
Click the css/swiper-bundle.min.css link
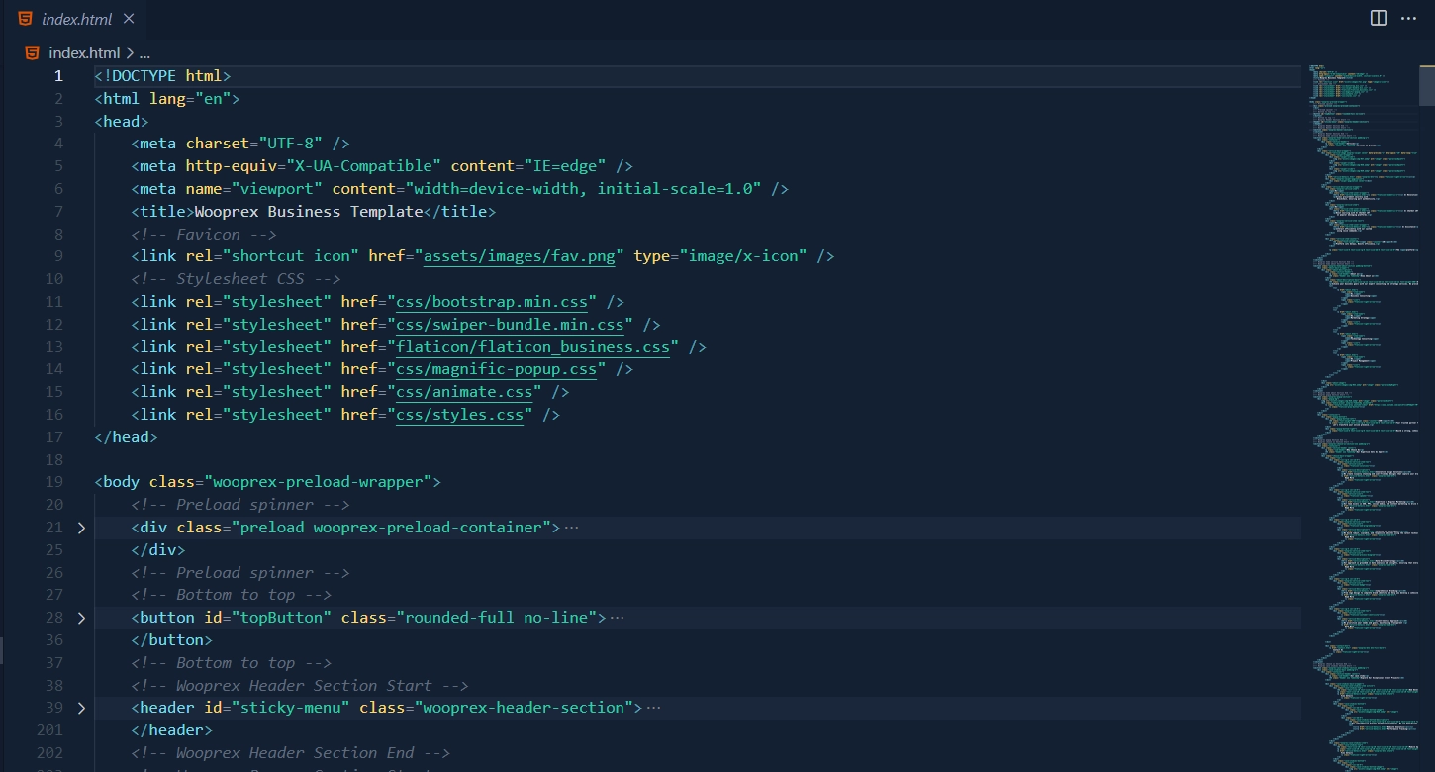(510, 324)
